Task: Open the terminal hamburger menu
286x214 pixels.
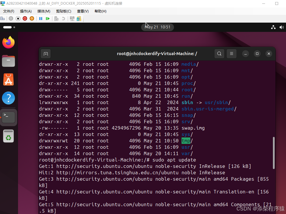Action: 232,54
